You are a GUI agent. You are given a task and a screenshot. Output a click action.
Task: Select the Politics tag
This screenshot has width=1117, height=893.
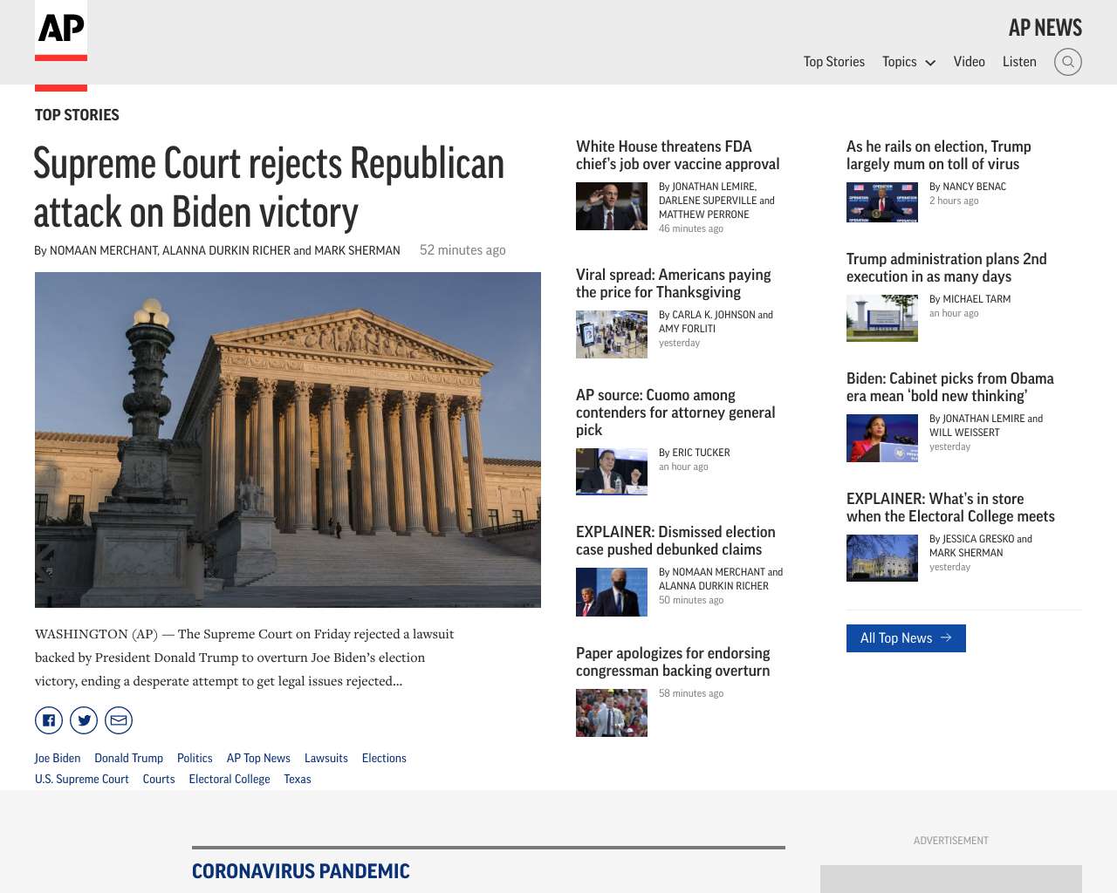[195, 758]
